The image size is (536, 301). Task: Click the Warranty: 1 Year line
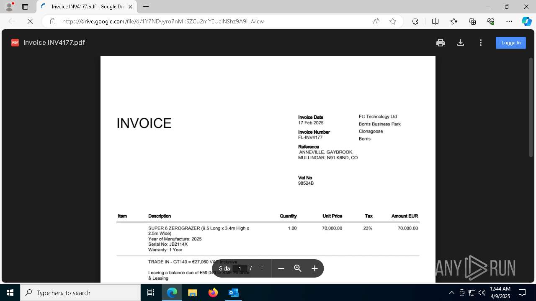(x=165, y=250)
